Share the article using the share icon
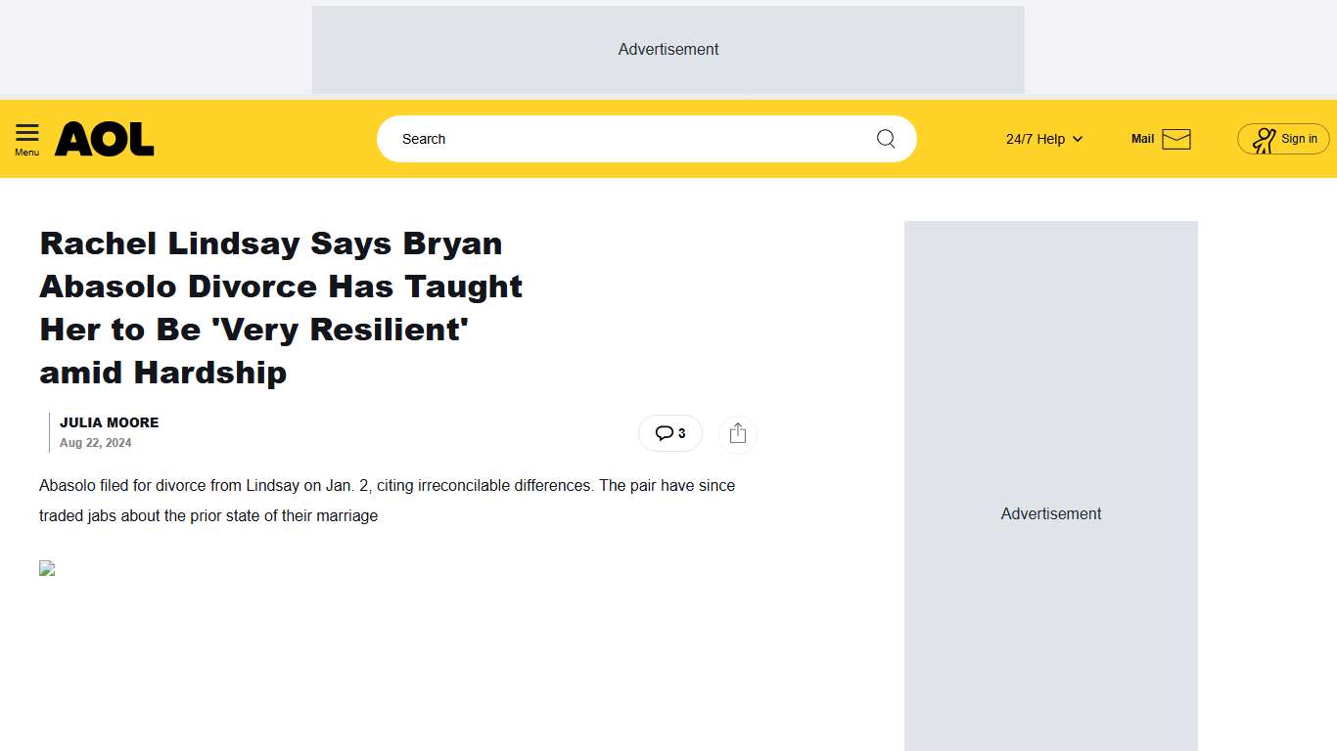 tap(738, 433)
